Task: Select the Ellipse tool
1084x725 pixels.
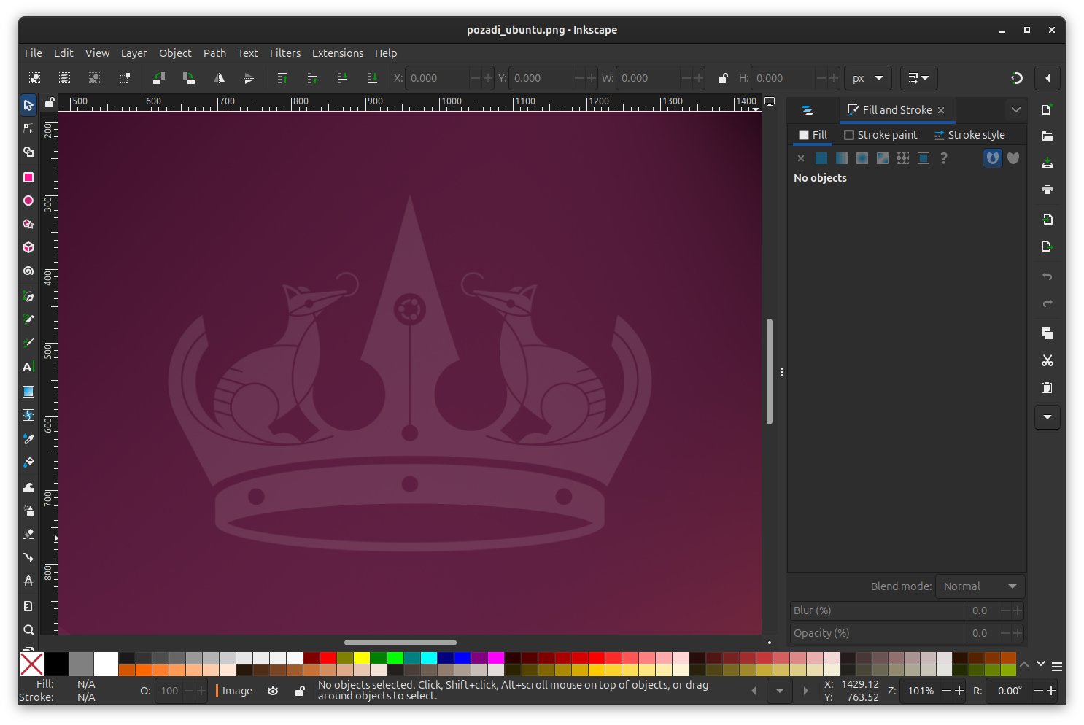Action: pos(28,201)
